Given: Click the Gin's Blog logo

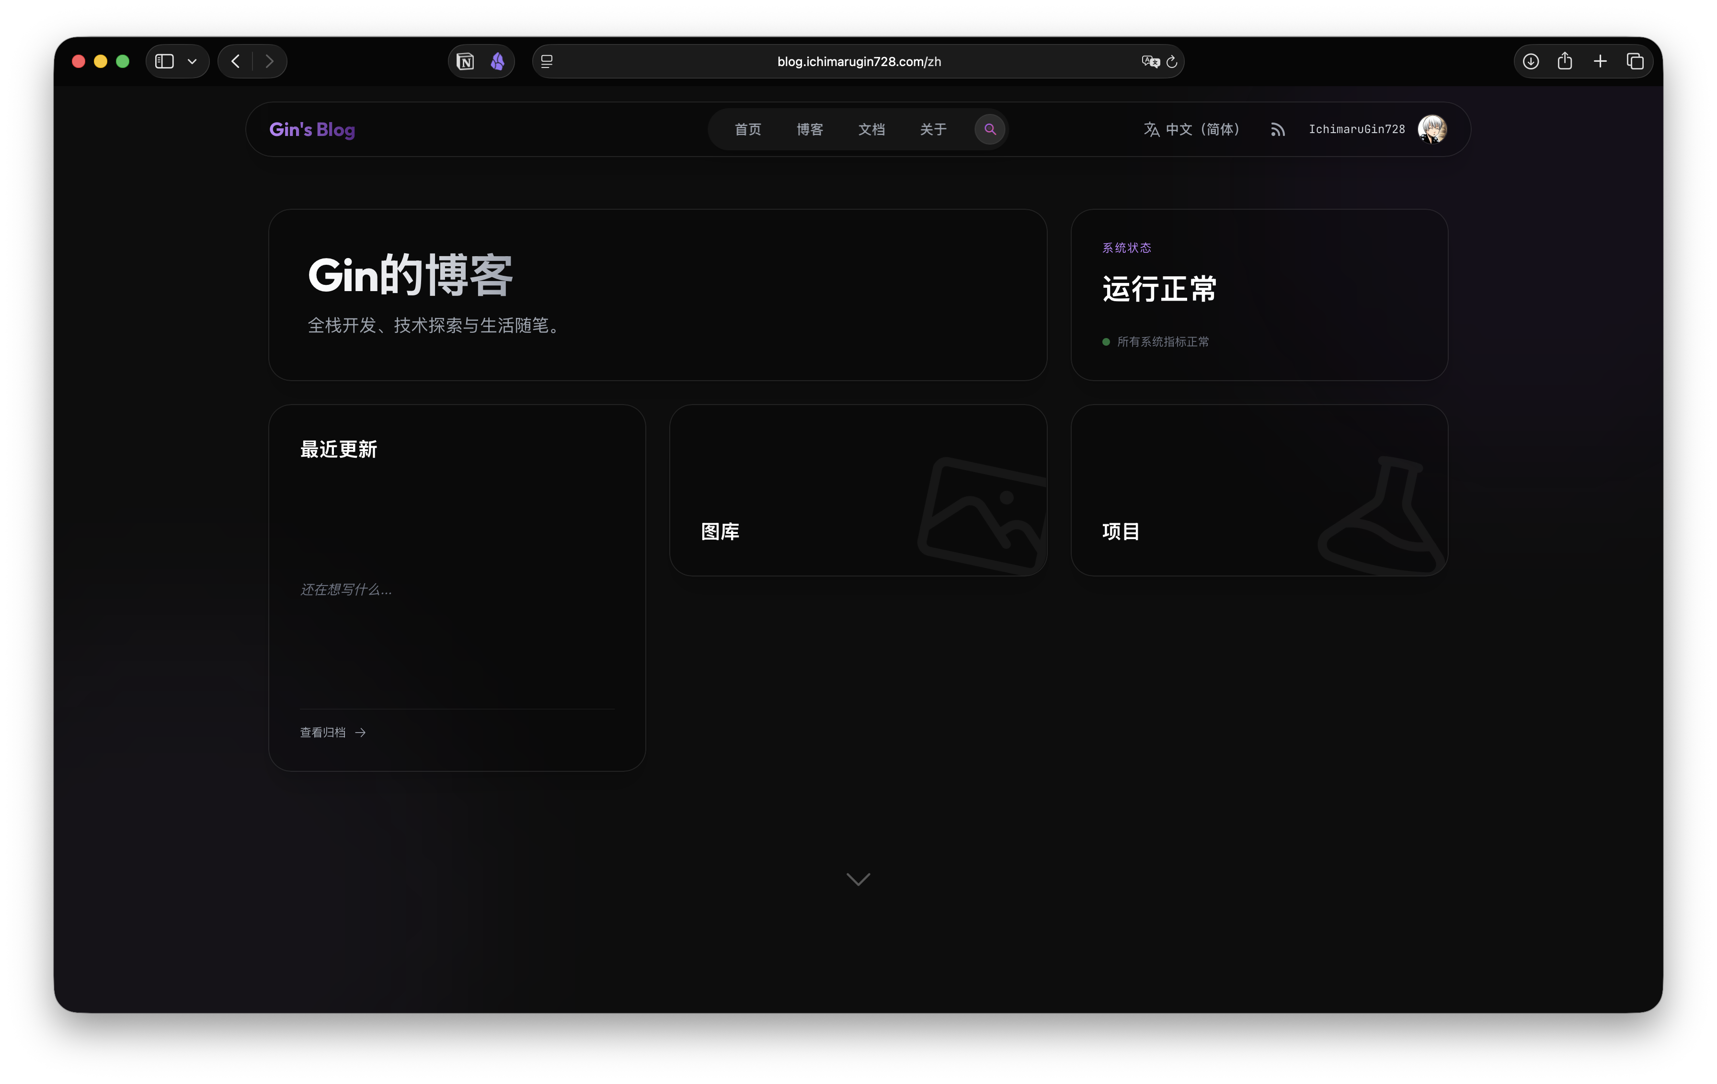Looking at the screenshot, I should point(312,129).
